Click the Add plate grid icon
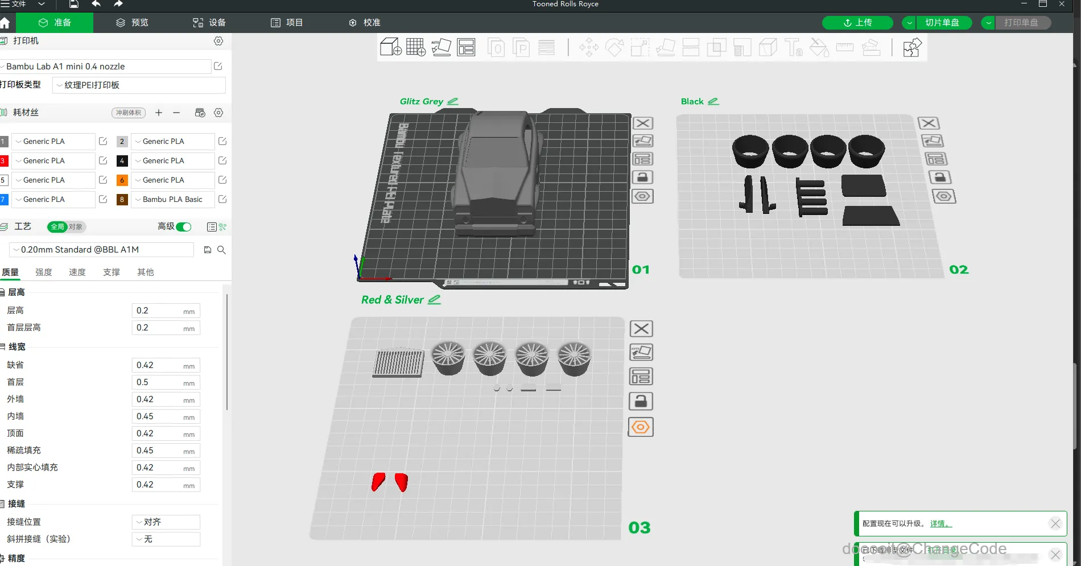This screenshot has height=566, width=1081. point(415,47)
